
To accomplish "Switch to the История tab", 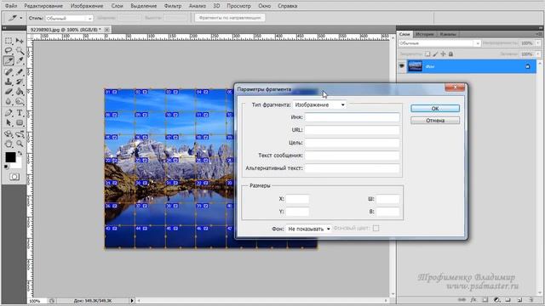I will click(424, 34).
